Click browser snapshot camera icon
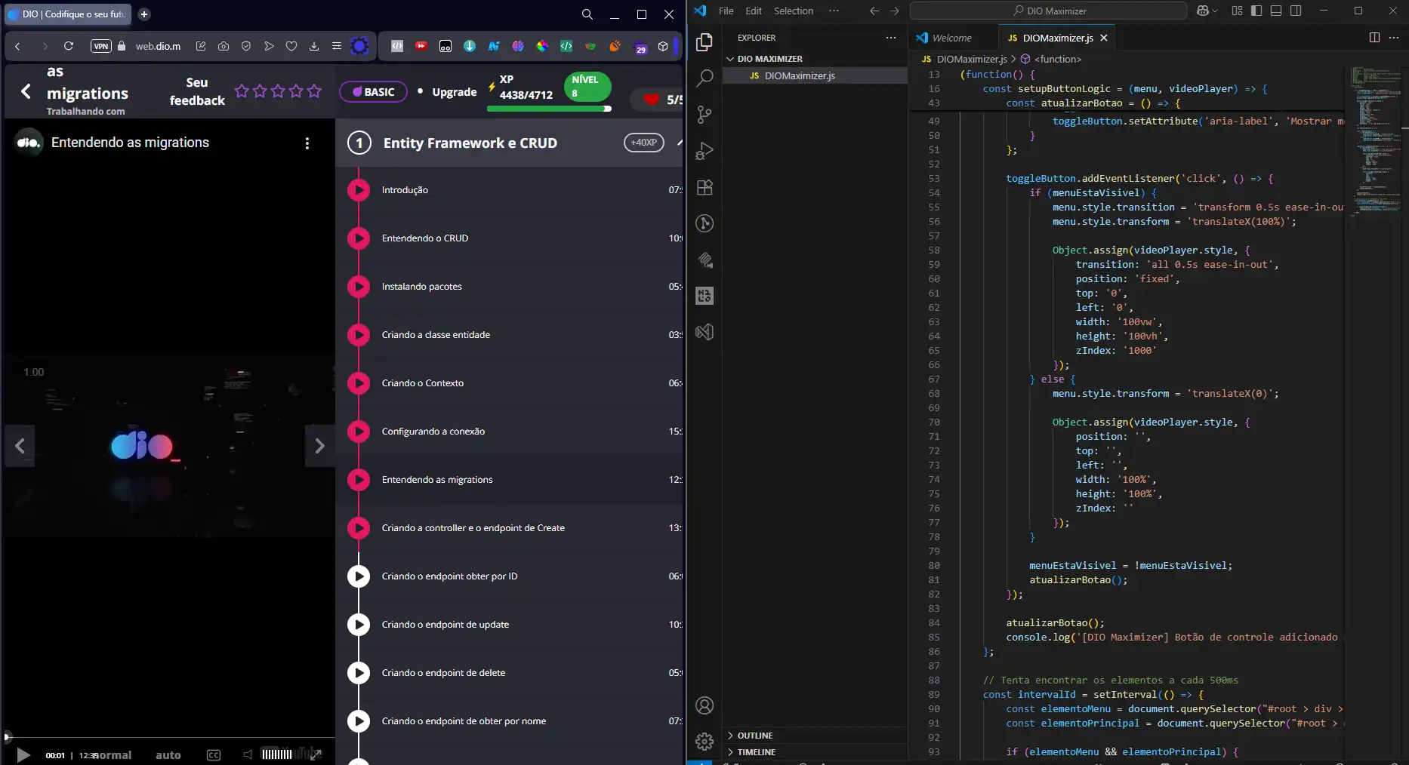Viewport: 1409px width, 765px height. (x=224, y=46)
